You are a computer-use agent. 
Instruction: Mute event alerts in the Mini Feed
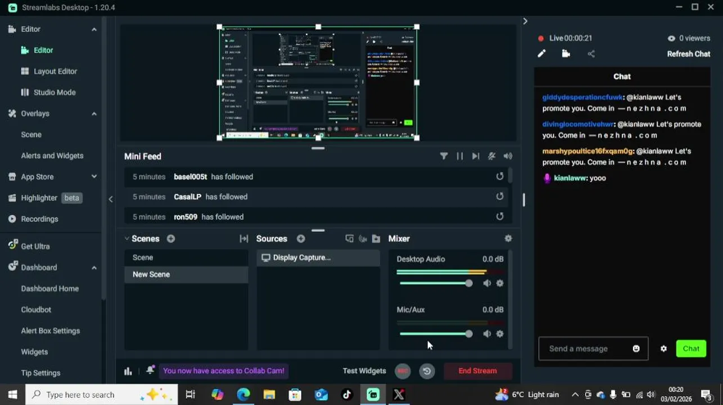[x=492, y=156]
